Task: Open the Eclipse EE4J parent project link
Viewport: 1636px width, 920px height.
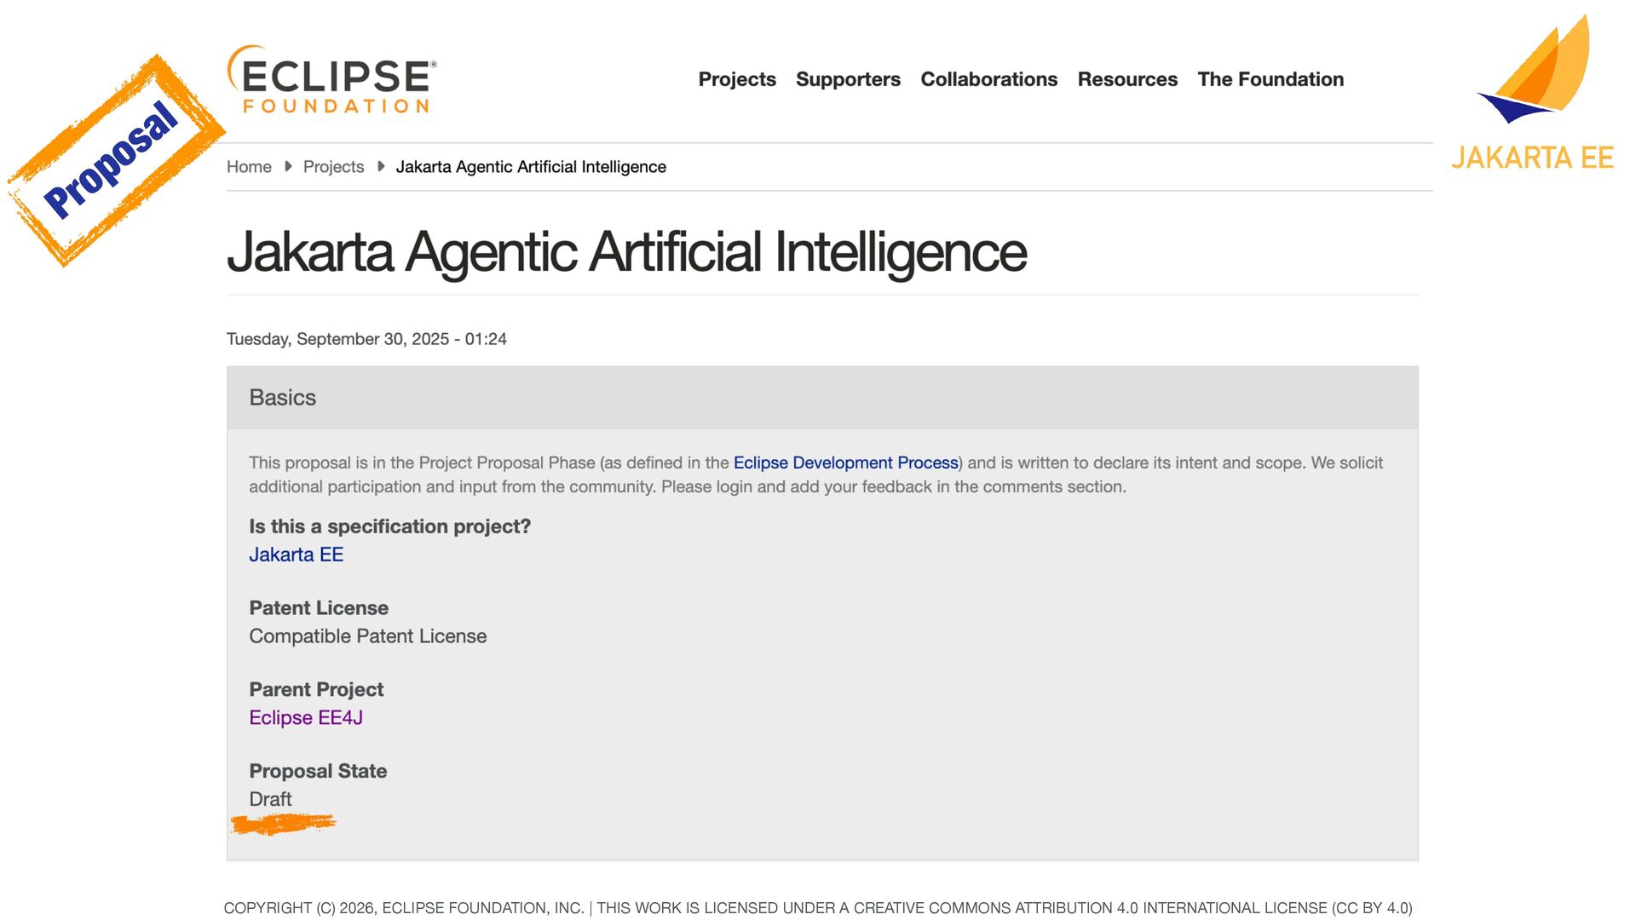Action: point(306,717)
